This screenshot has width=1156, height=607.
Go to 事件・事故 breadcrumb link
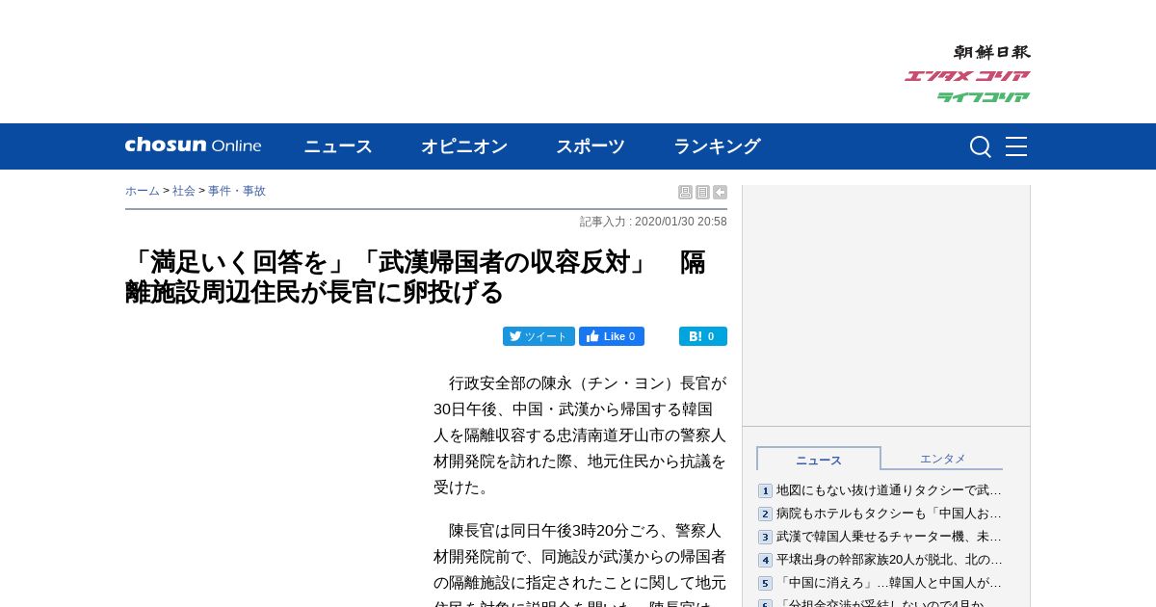click(237, 191)
